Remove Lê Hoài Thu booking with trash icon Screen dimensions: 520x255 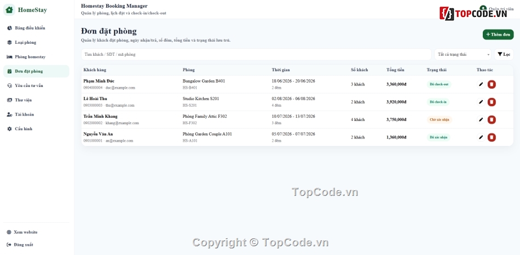(492, 102)
